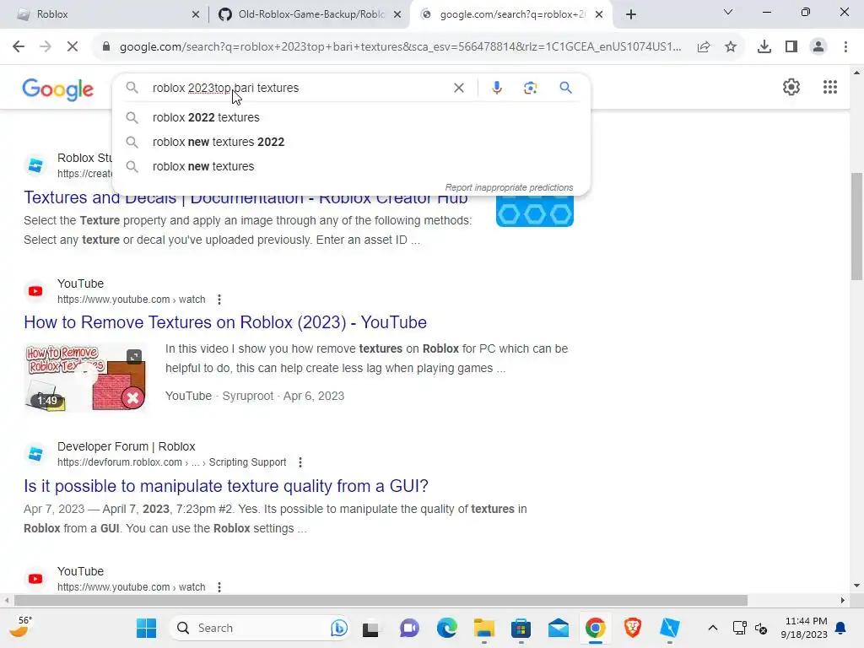
Task: Open Chrome downloads
Action: coord(764,47)
